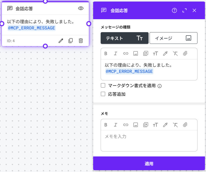Attach a file in the message editor
Viewport: 206px width, 172px height.
185,53
